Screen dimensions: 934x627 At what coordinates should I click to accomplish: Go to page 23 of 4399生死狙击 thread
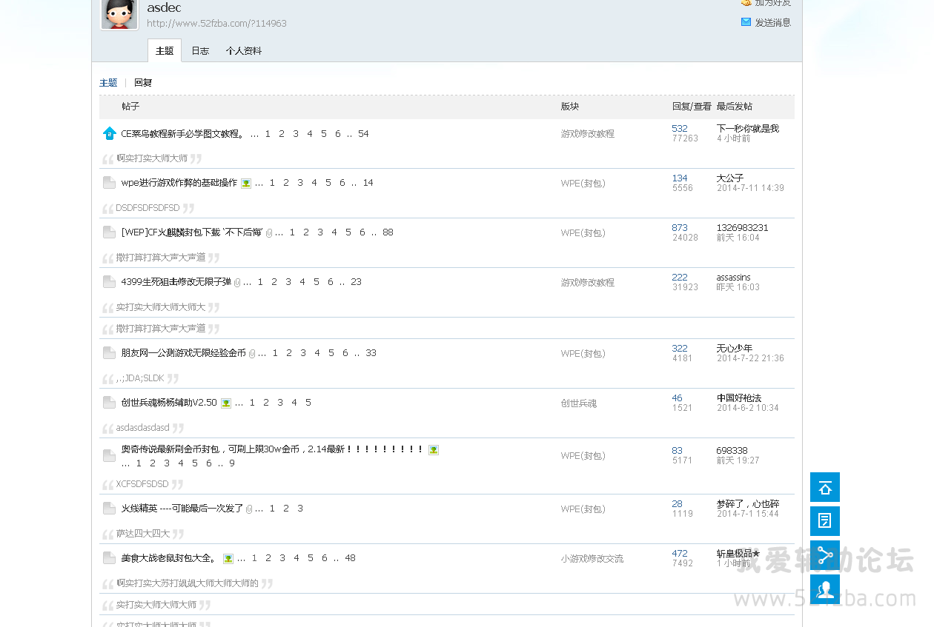pyautogui.click(x=356, y=282)
